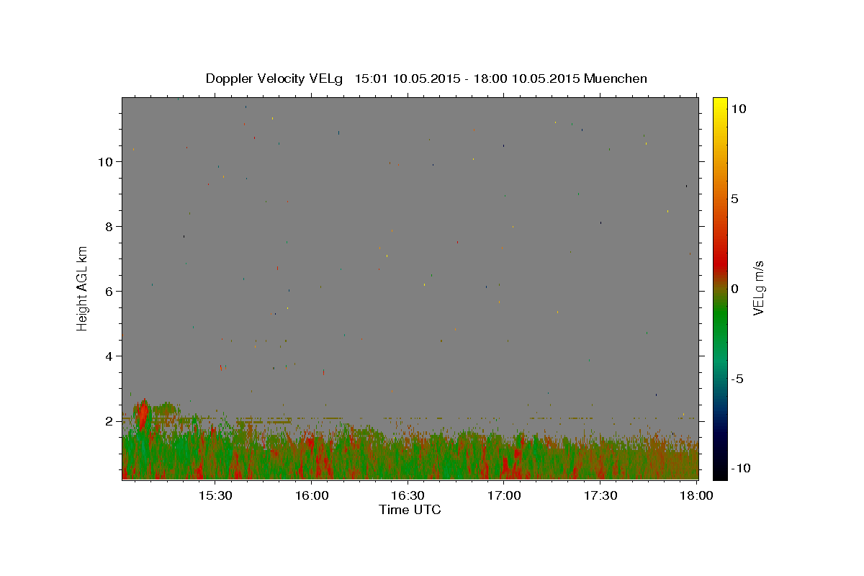Click the 'Height AGL km' axis label

pos(83,288)
